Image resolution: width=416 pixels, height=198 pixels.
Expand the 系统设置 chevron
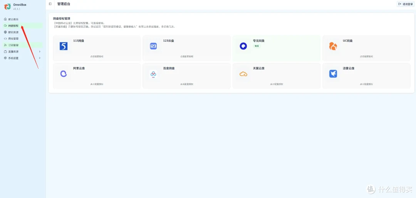click(40, 58)
